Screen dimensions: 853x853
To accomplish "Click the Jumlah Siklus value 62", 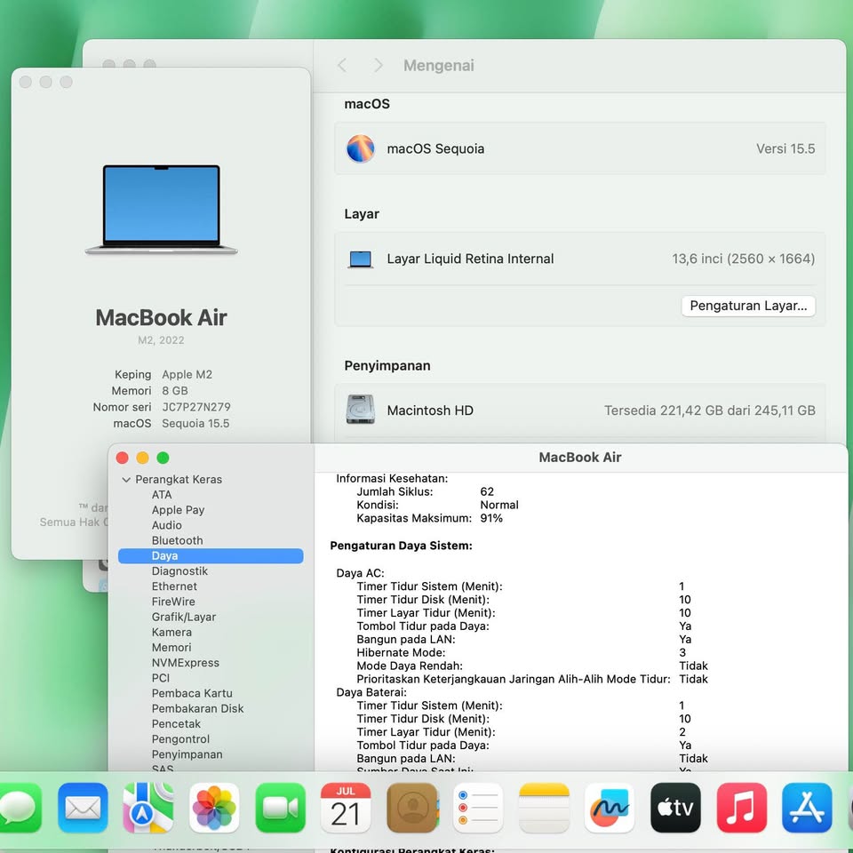I will point(487,491).
